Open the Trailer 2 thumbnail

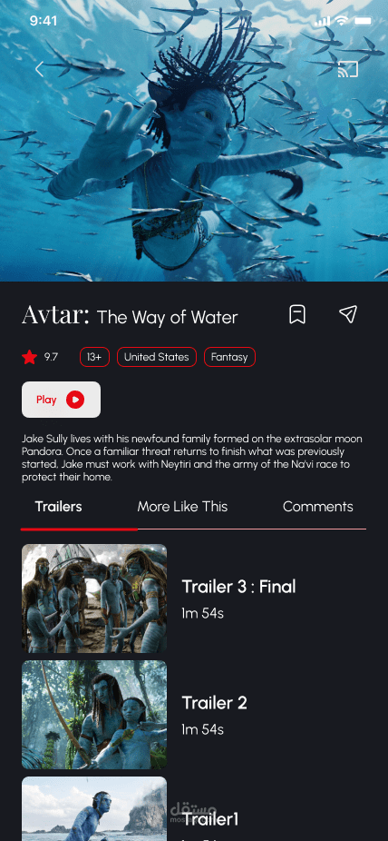[x=94, y=715]
